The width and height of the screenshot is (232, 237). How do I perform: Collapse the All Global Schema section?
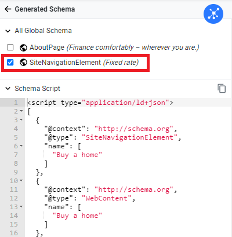click(8, 31)
